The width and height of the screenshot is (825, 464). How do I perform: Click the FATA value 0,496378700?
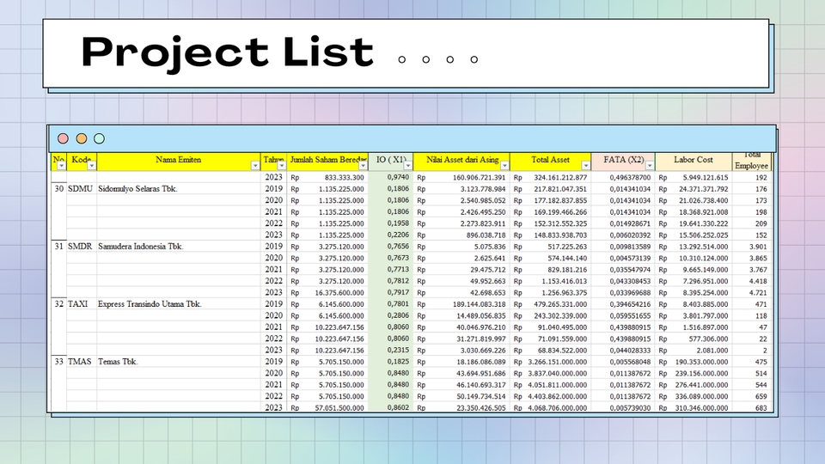pos(630,178)
